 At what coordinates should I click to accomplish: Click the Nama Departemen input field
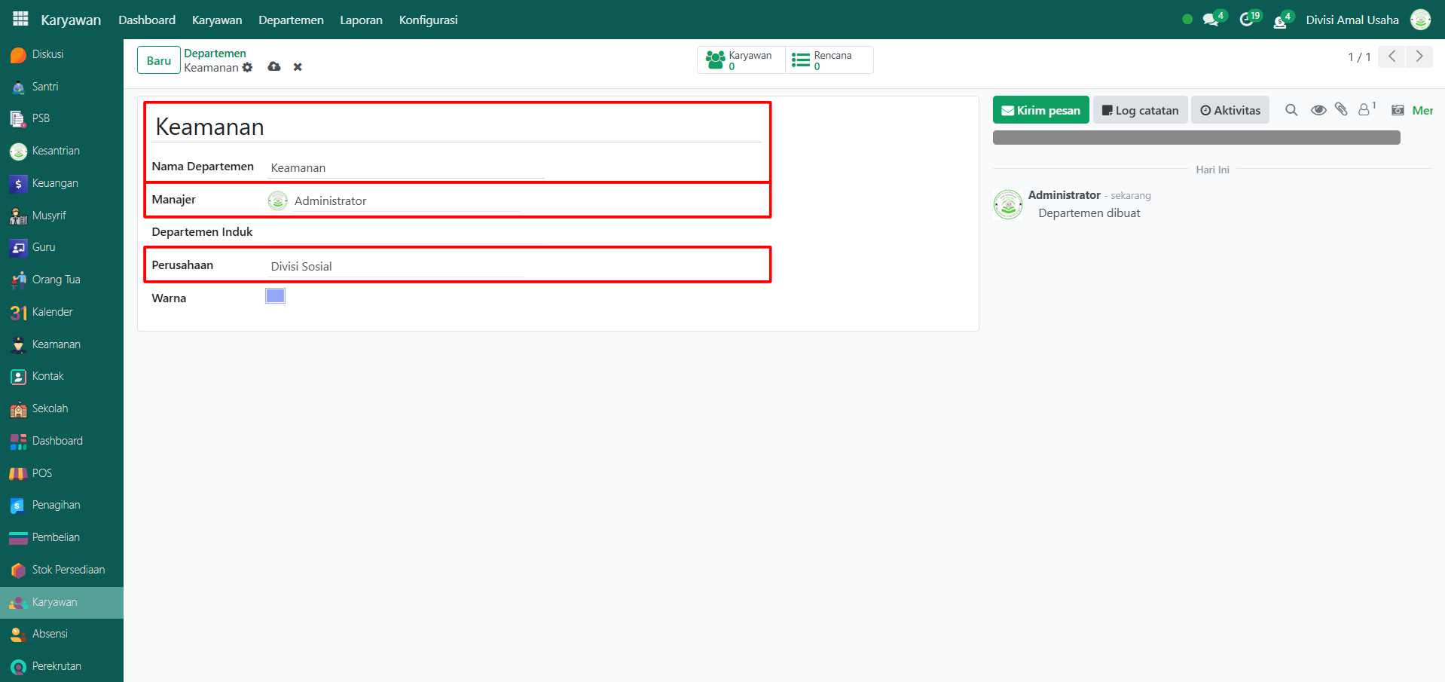click(407, 167)
